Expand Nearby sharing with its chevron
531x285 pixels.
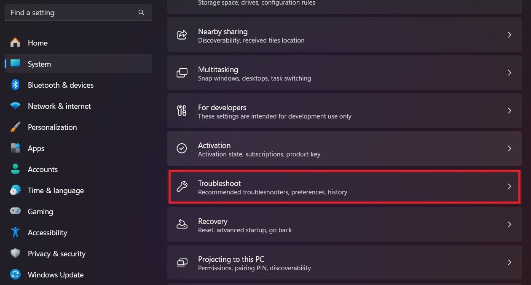510,35
